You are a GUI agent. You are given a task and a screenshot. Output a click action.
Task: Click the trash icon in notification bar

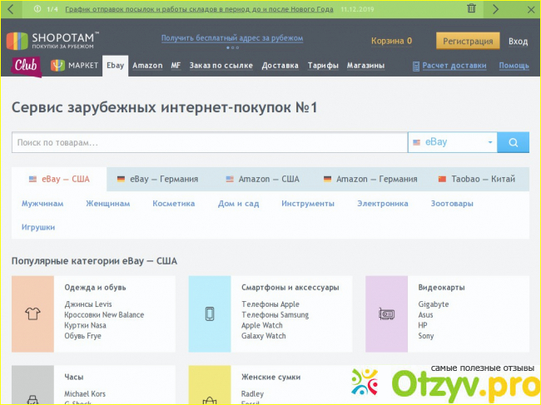pyautogui.click(x=471, y=9)
